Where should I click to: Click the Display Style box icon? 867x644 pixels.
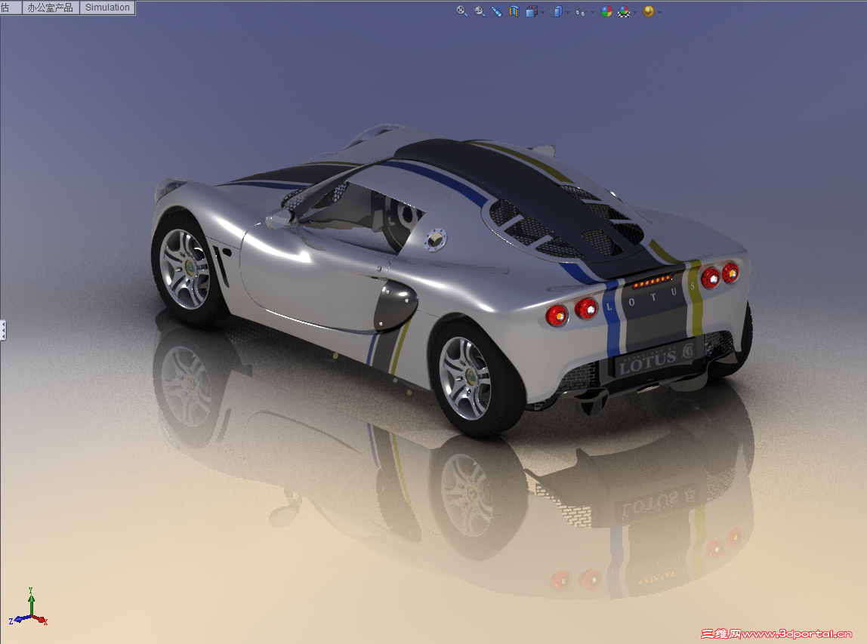[557, 11]
